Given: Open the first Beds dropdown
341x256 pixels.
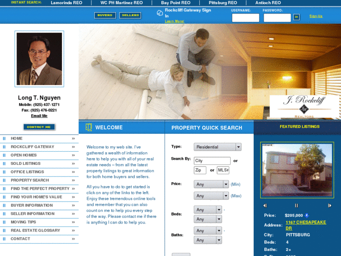Looking at the screenshot, I should 208,209.
